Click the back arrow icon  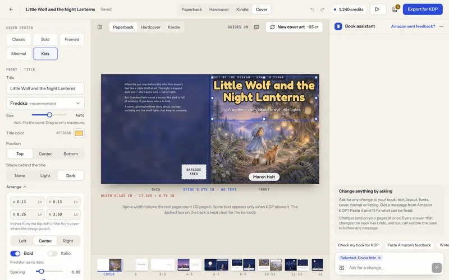(11, 9)
